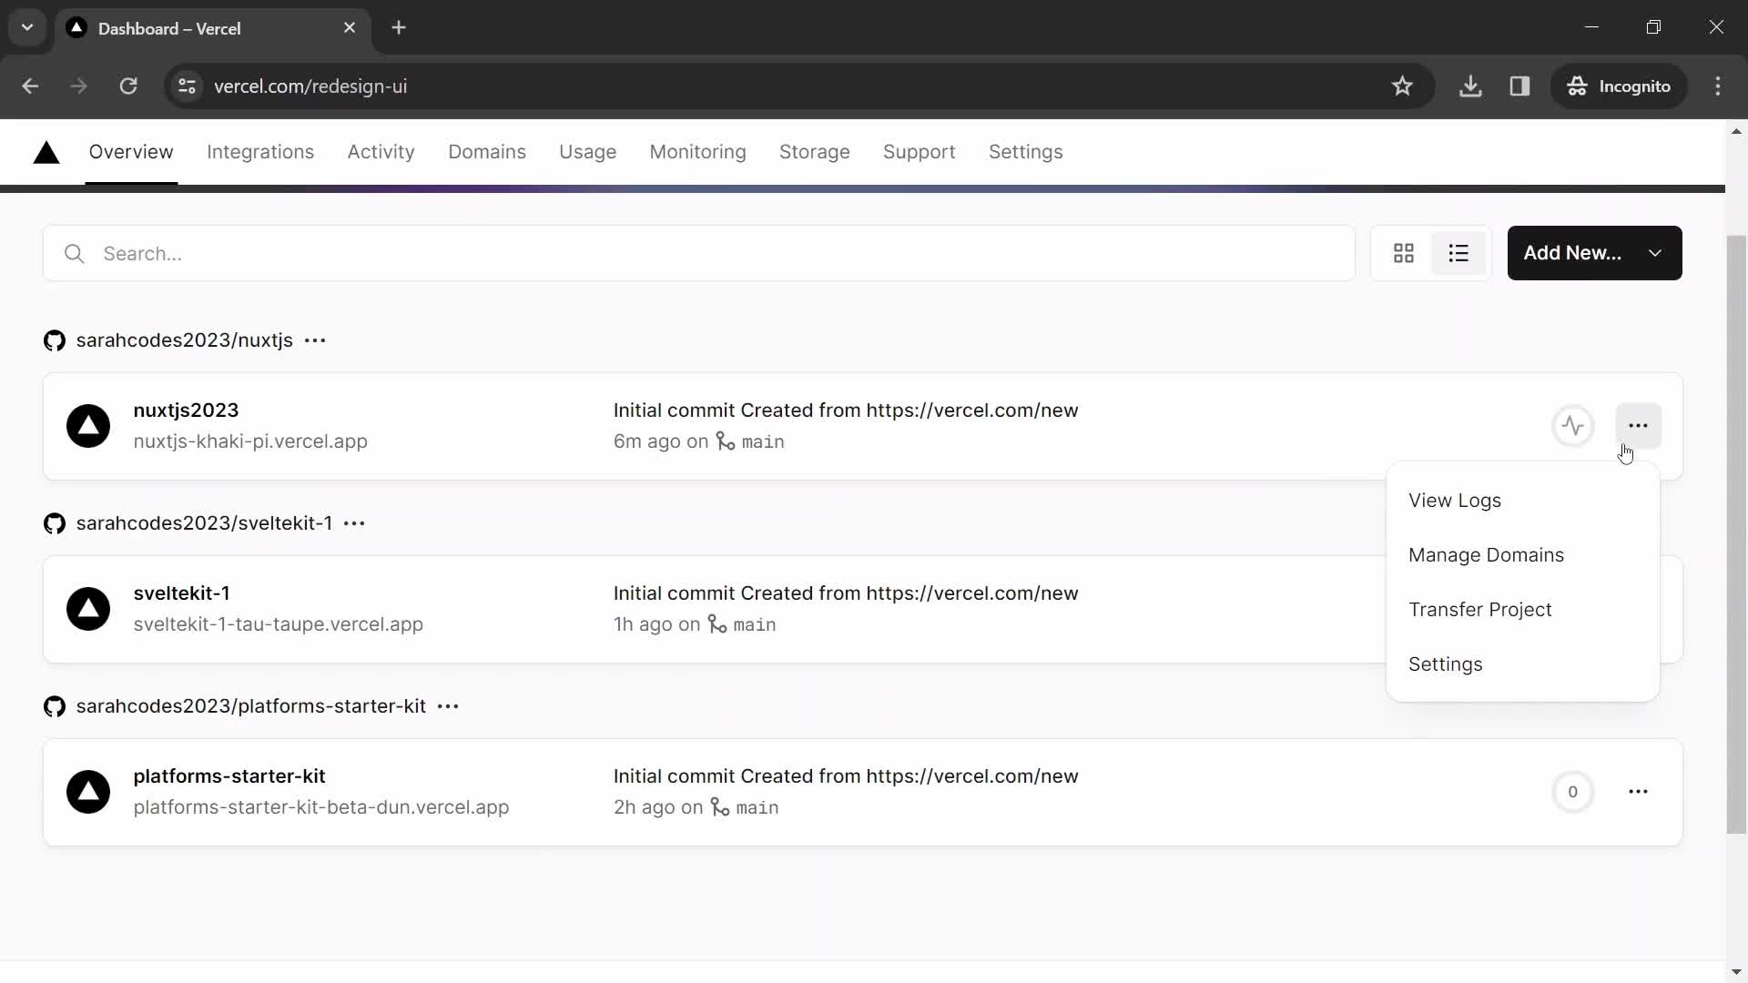The width and height of the screenshot is (1748, 983).
Task: Open the Settings tab in navigation
Action: [x=1025, y=152]
